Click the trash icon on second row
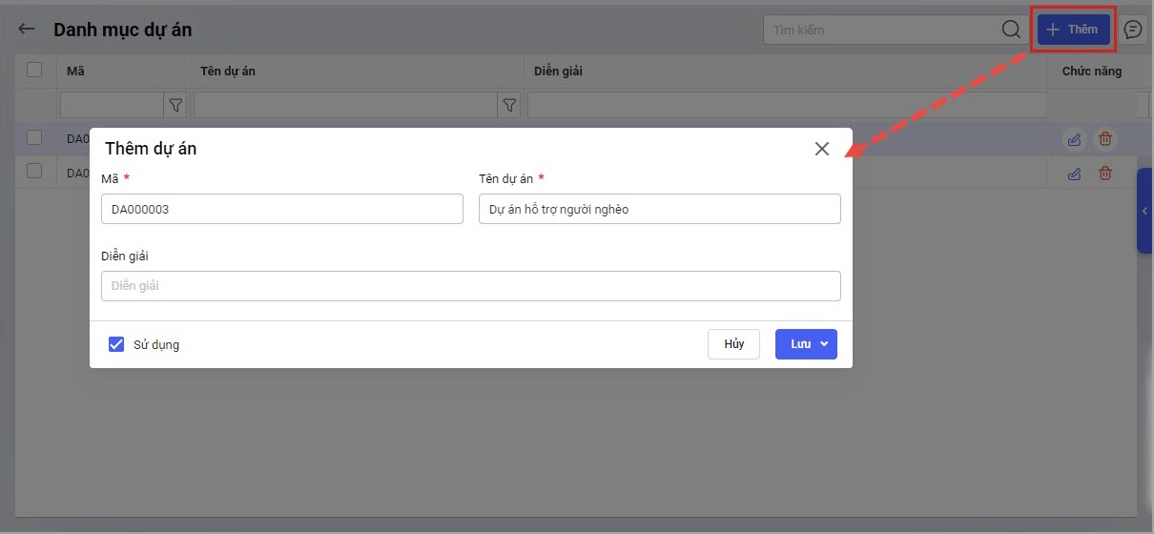Screen dimensions: 1154x534 point(1105,173)
